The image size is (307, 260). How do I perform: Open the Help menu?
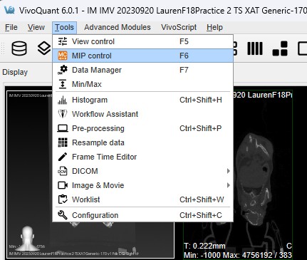(x=214, y=27)
